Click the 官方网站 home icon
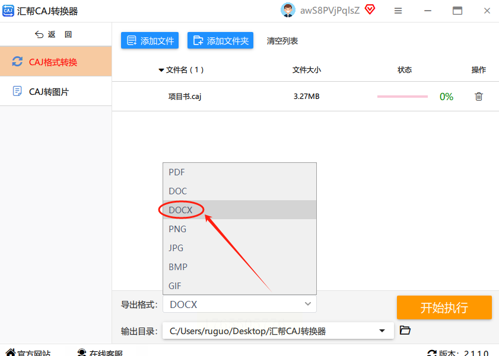Image resolution: width=499 pixels, height=356 pixels. 10,352
